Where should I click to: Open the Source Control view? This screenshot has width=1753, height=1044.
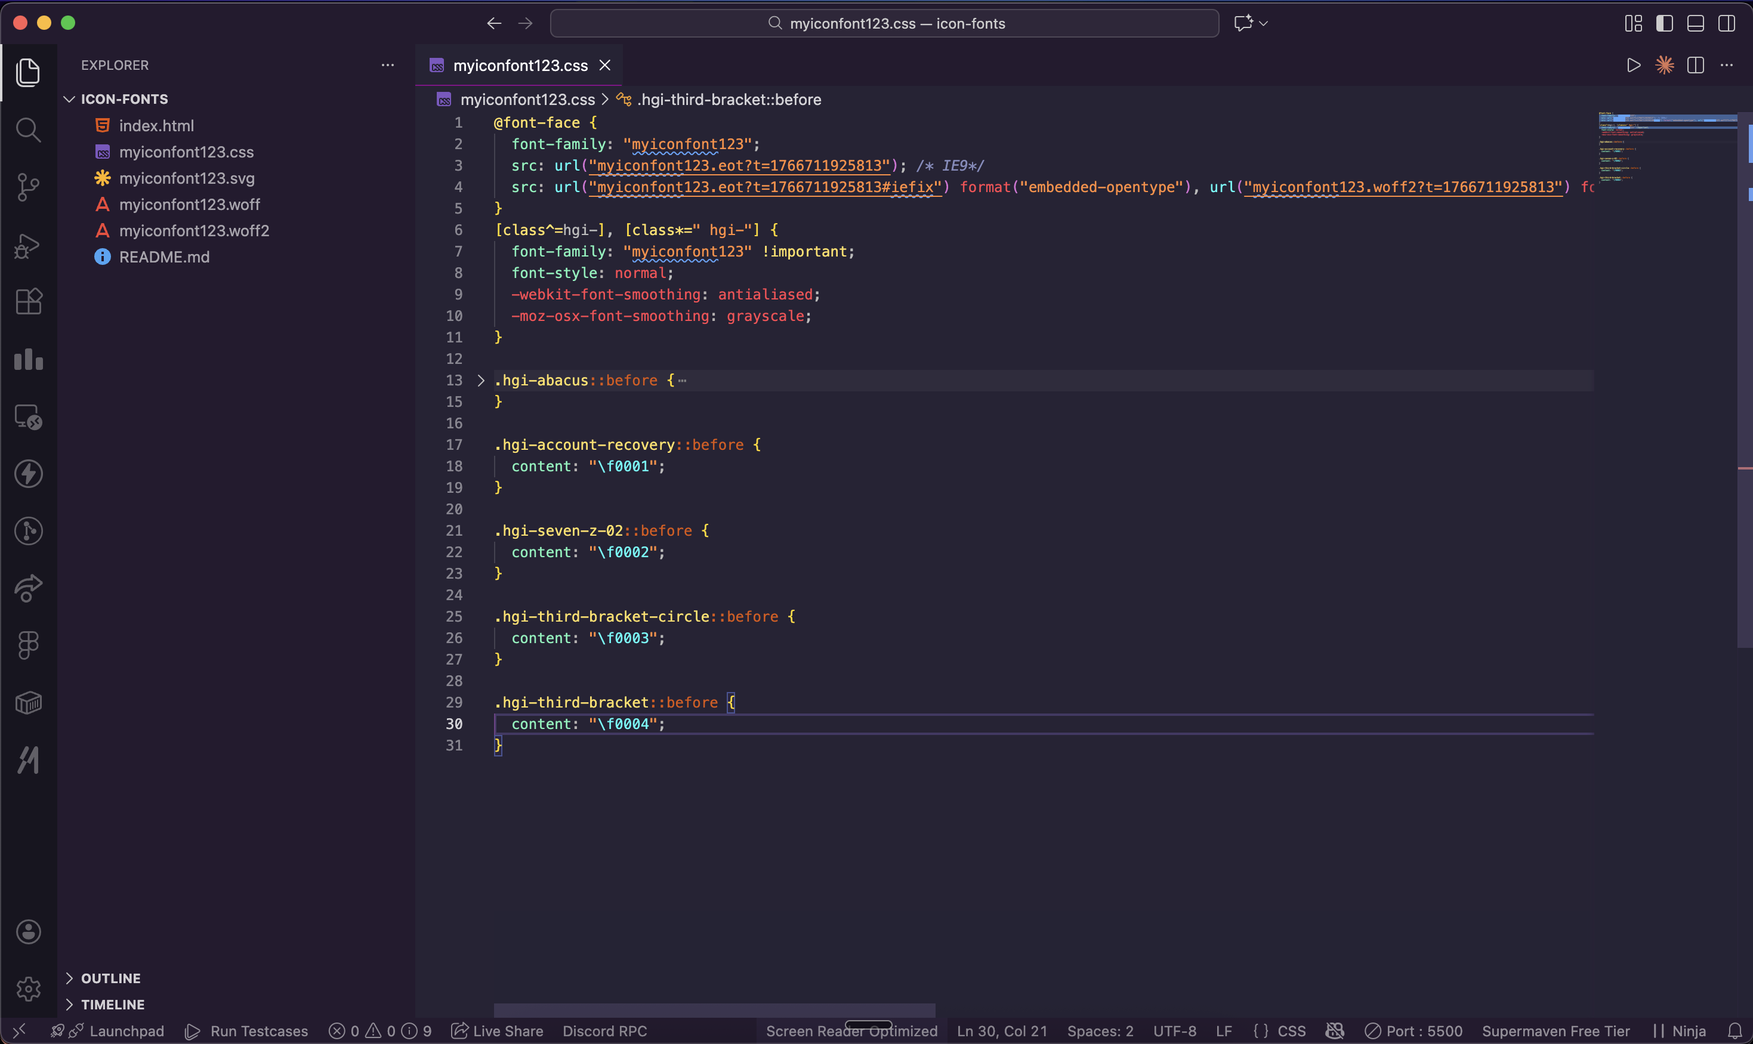tap(28, 187)
